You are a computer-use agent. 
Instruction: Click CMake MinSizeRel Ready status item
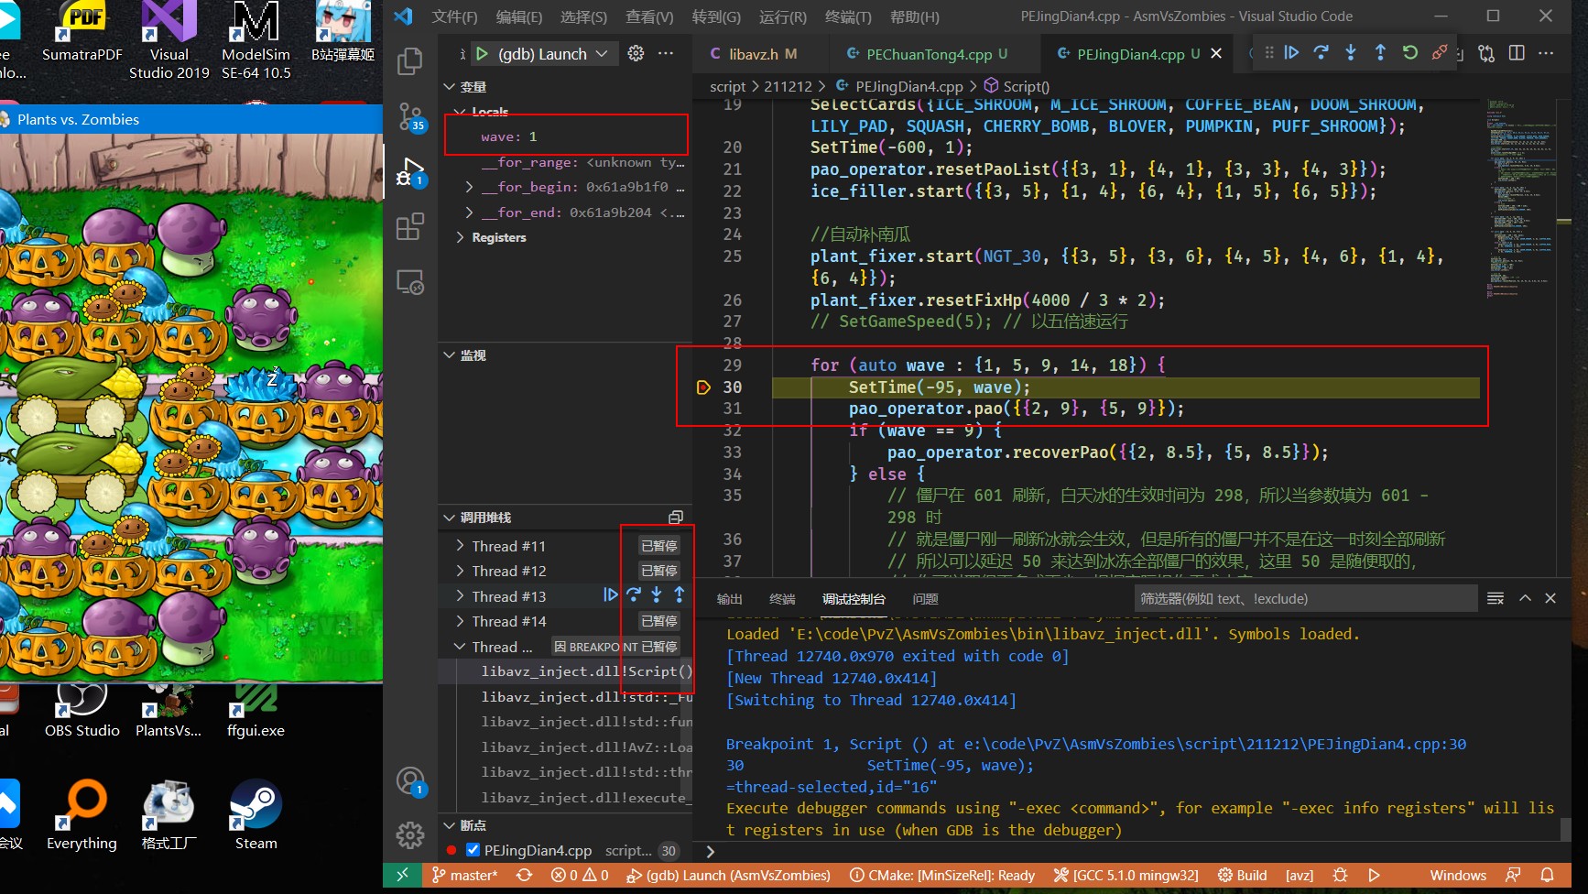point(942,876)
